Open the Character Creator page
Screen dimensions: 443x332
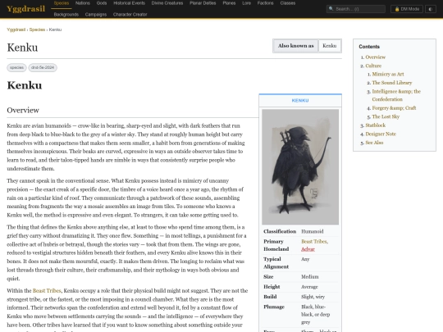[x=130, y=15]
